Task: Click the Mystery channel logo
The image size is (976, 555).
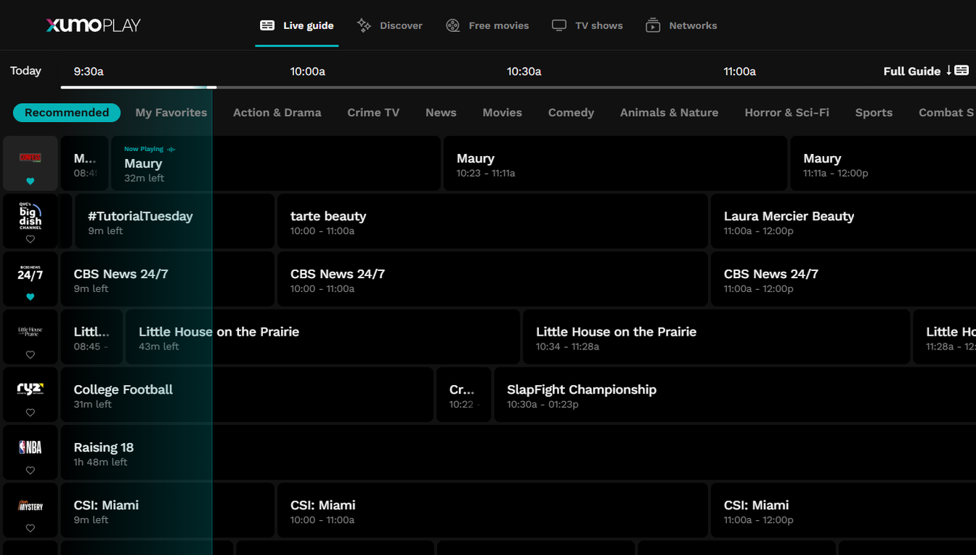Action: pyautogui.click(x=30, y=506)
